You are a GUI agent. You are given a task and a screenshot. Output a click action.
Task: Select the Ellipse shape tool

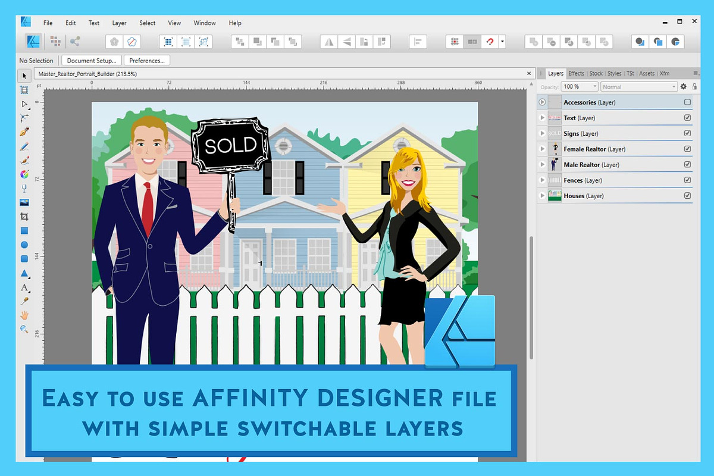[x=24, y=245]
